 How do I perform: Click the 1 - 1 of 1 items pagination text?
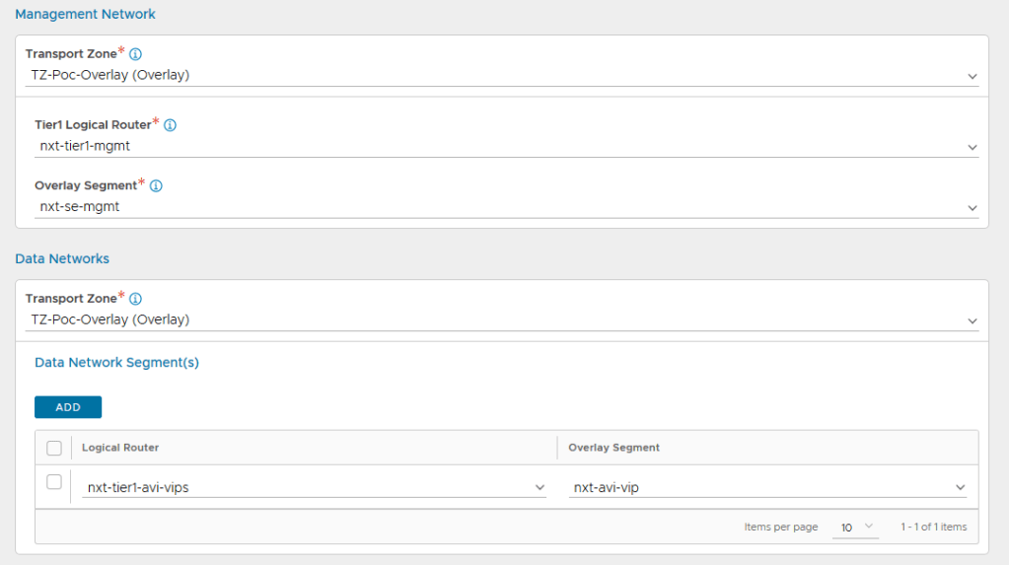tap(933, 528)
